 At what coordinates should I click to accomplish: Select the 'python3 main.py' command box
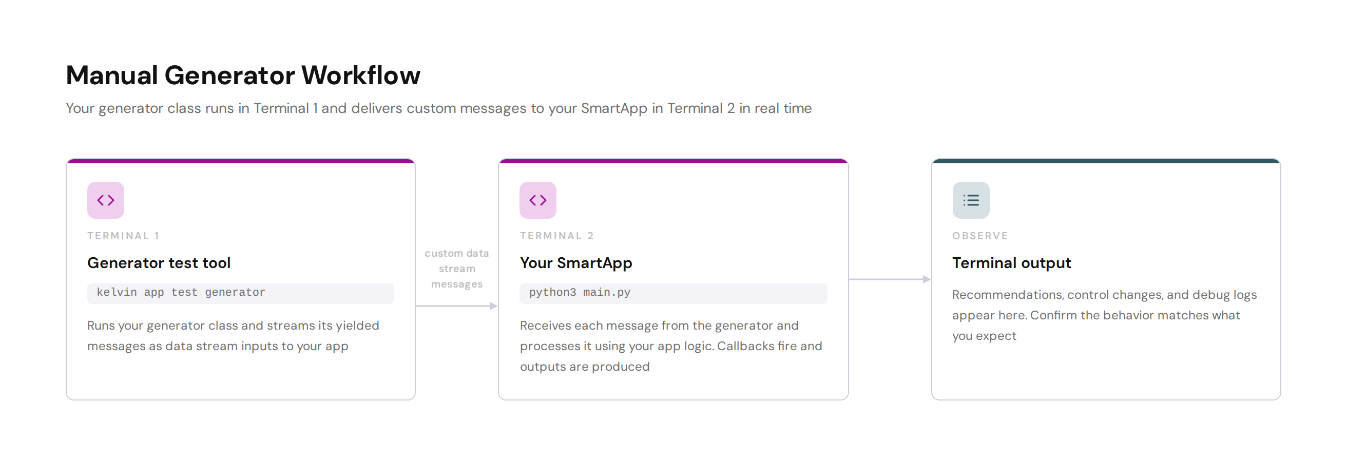coord(673,293)
